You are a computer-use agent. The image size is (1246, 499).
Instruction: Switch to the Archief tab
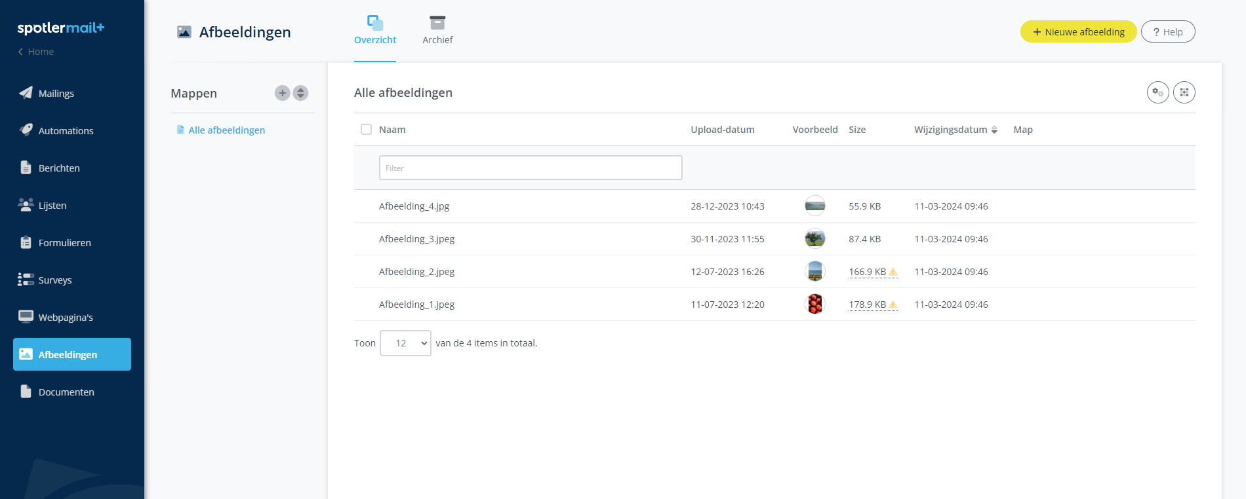pos(437,31)
